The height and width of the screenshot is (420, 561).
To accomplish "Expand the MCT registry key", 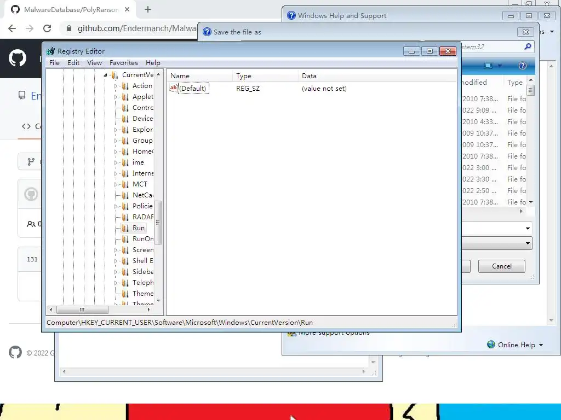I will click(116, 185).
